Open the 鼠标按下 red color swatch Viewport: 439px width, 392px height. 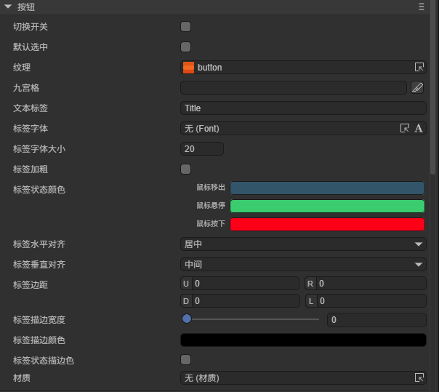[327, 224]
